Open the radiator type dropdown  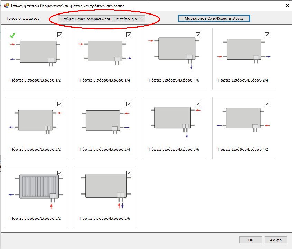coord(97,19)
